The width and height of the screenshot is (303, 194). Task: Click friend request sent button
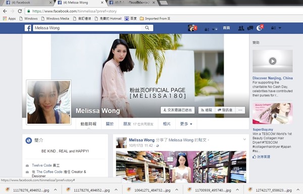(x=178, y=110)
